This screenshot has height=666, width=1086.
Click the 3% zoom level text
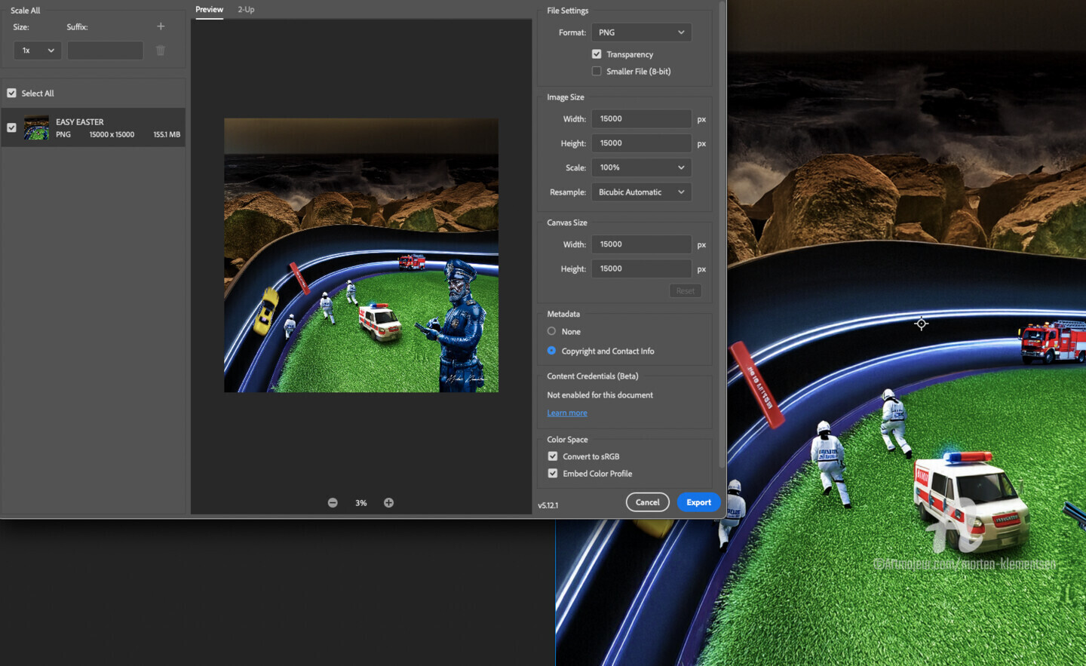point(361,503)
